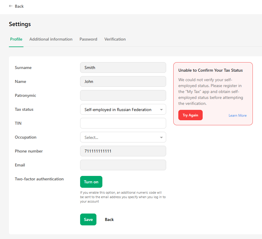
Task: Go to the Verification tab
Action: pos(115,39)
